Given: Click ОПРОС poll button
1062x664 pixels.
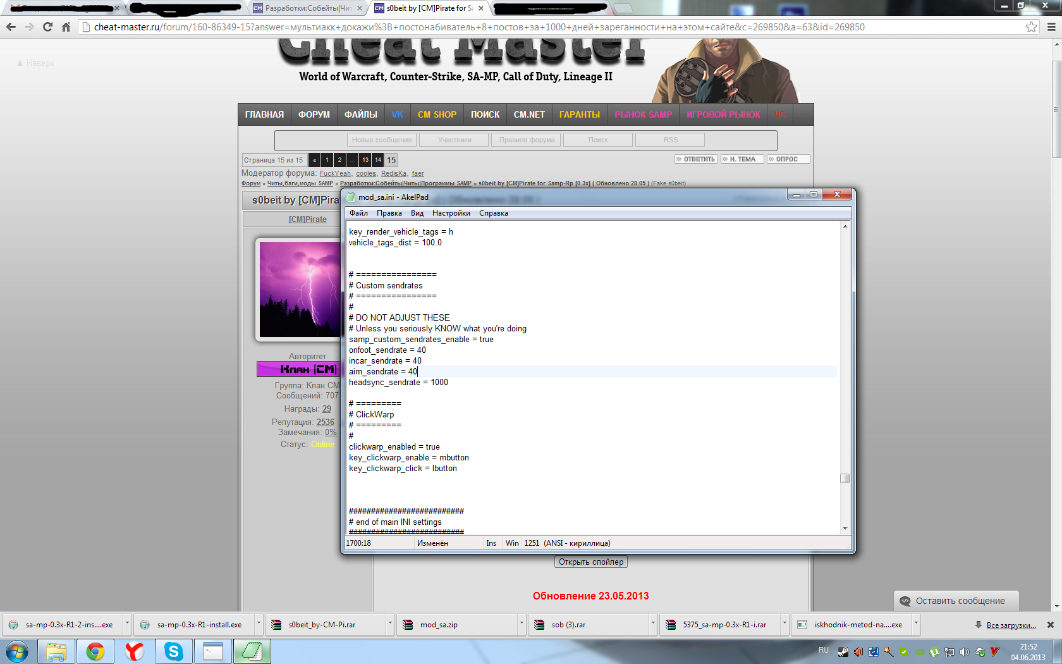Looking at the screenshot, I should 788,159.
